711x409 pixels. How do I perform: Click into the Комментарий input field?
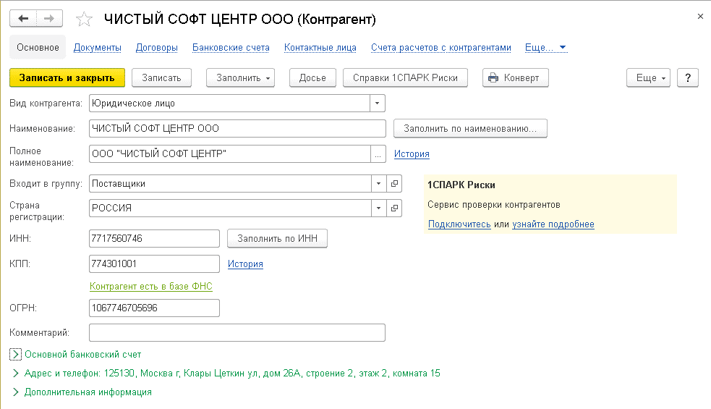click(x=237, y=333)
